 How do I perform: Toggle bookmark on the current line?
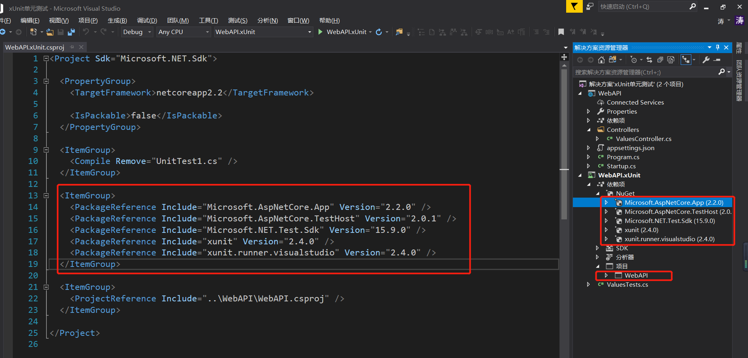pyautogui.click(x=561, y=32)
